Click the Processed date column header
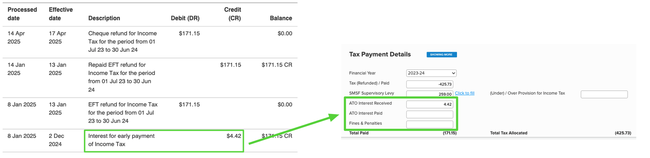The width and height of the screenshot is (650, 158). pos(22,14)
